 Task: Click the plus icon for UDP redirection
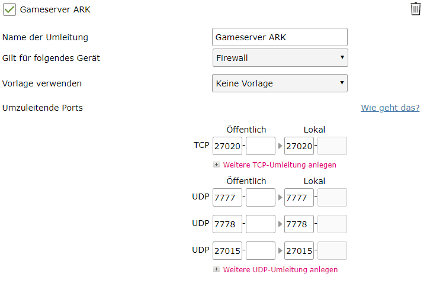click(217, 269)
